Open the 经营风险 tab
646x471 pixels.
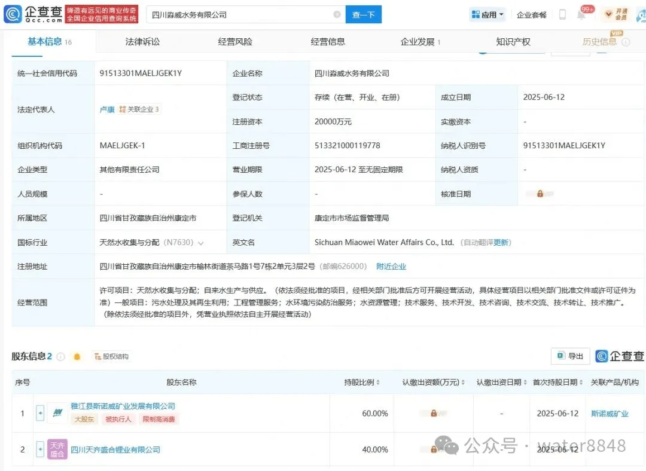(x=235, y=42)
